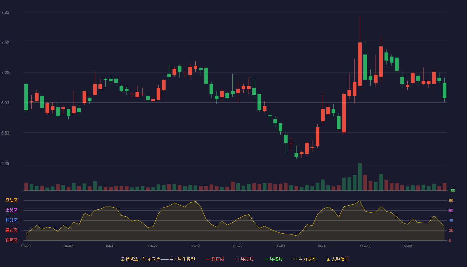The image size is (467, 267).
Task: Click the 04-02 date label
Action: click(68, 246)
